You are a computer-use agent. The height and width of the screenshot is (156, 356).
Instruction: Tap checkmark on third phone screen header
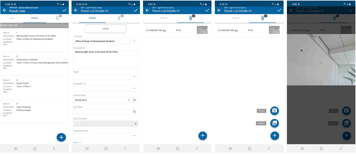click(207, 10)
